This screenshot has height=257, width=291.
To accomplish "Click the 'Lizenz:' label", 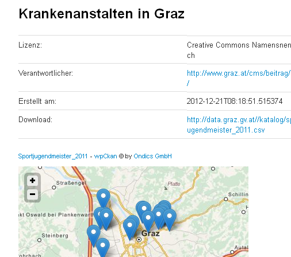I will 30,45.
